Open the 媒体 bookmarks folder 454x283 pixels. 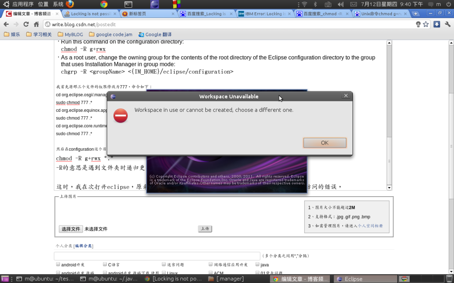pyautogui.click(x=12, y=34)
